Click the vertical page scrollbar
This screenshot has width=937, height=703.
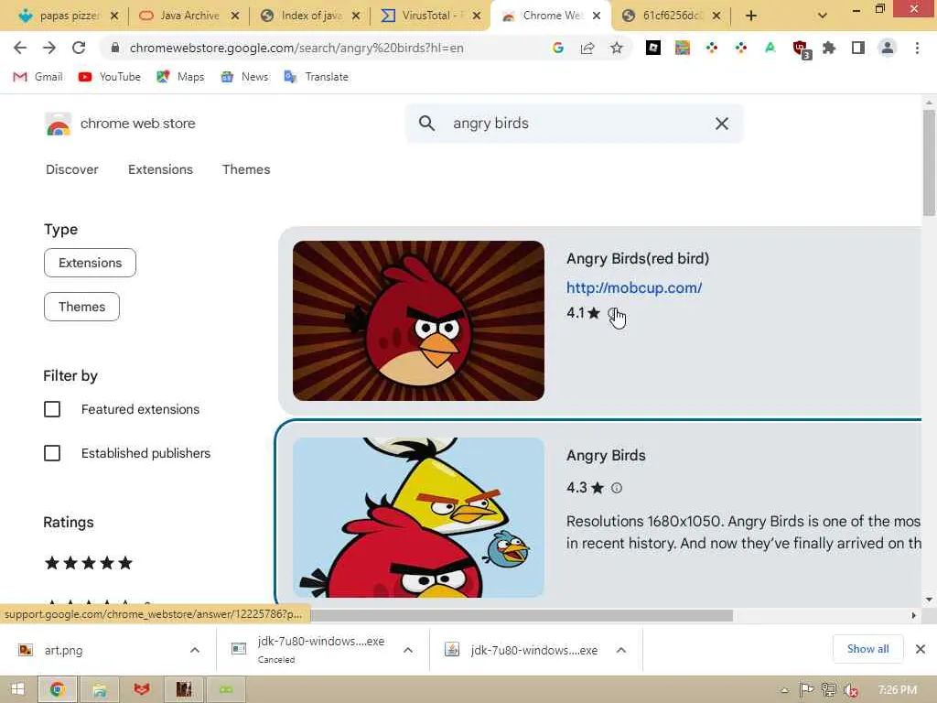coord(929,163)
